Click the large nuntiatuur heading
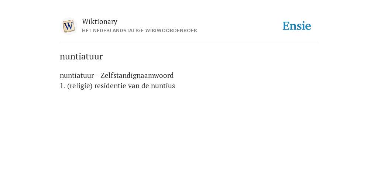The height and width of the screenshot is (189, 378). coord(81,56)
